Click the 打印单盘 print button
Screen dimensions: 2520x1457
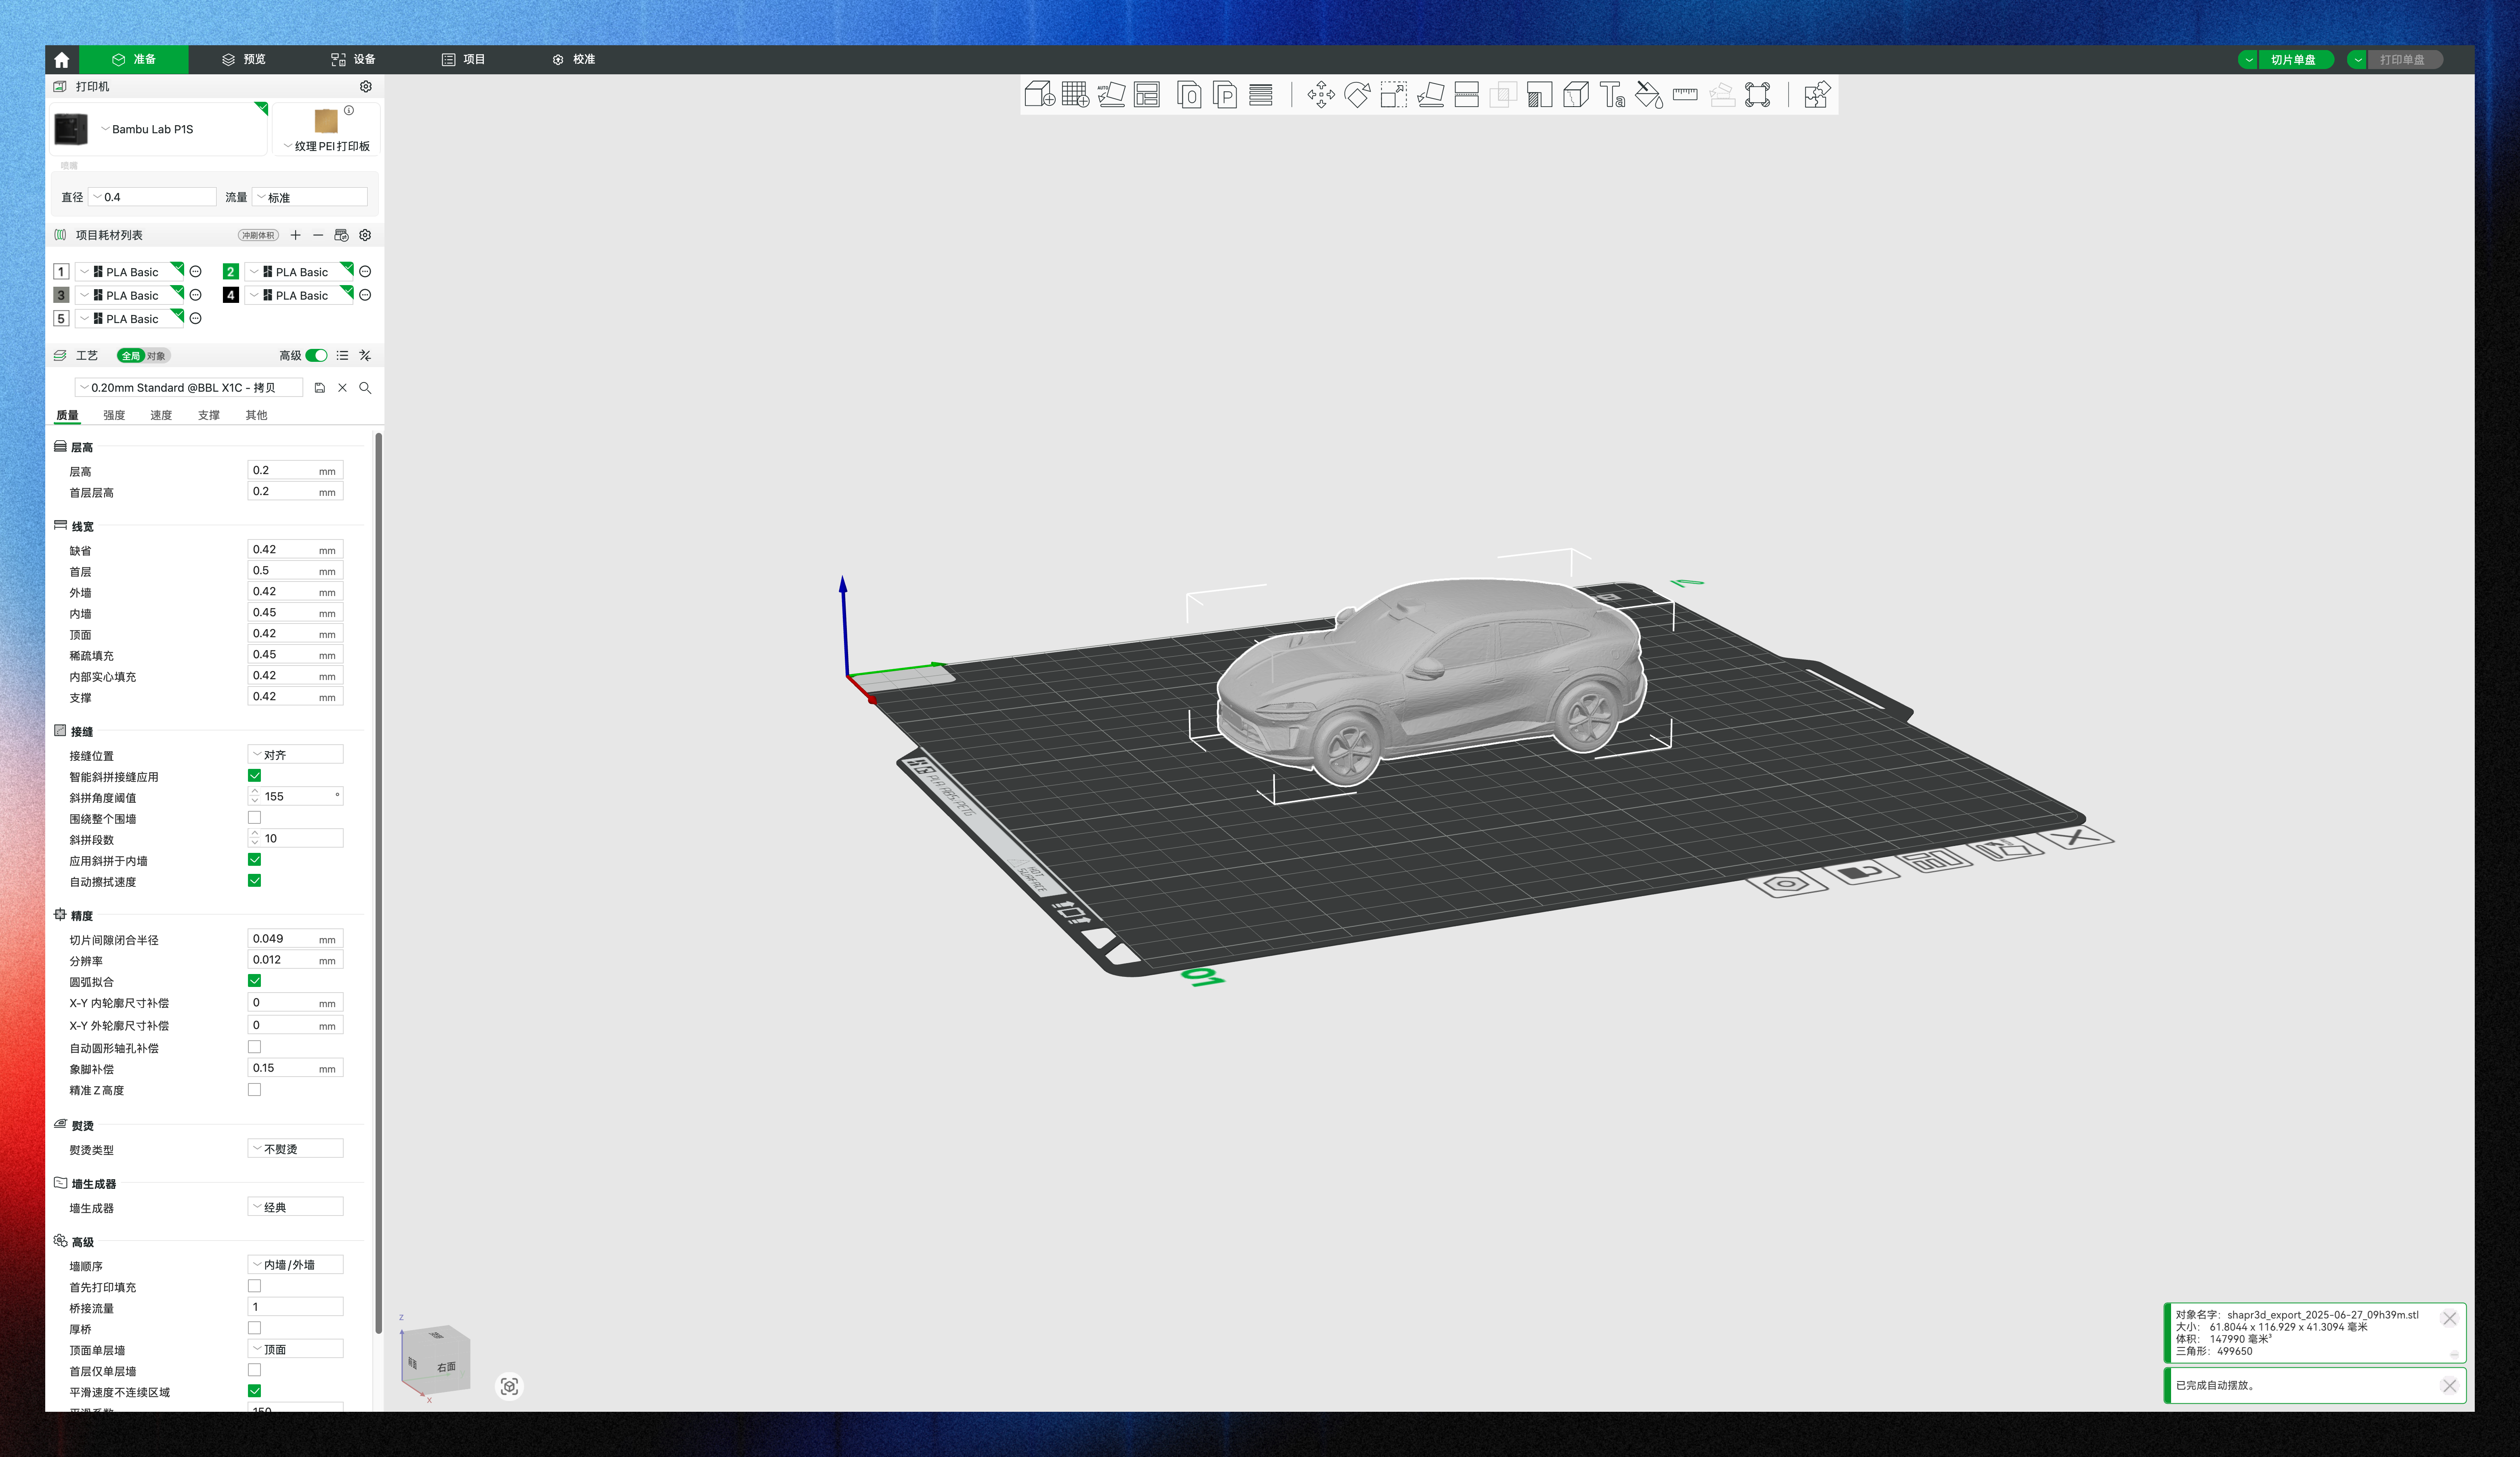point(2404,60)
